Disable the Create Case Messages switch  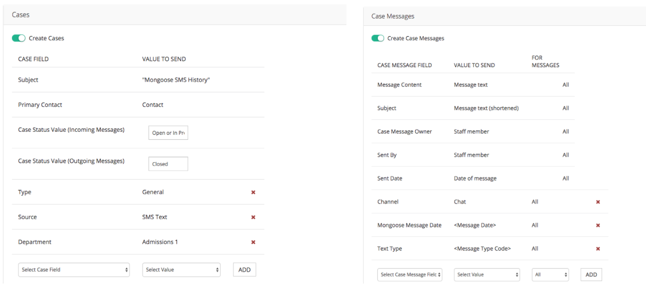[378, 38]
